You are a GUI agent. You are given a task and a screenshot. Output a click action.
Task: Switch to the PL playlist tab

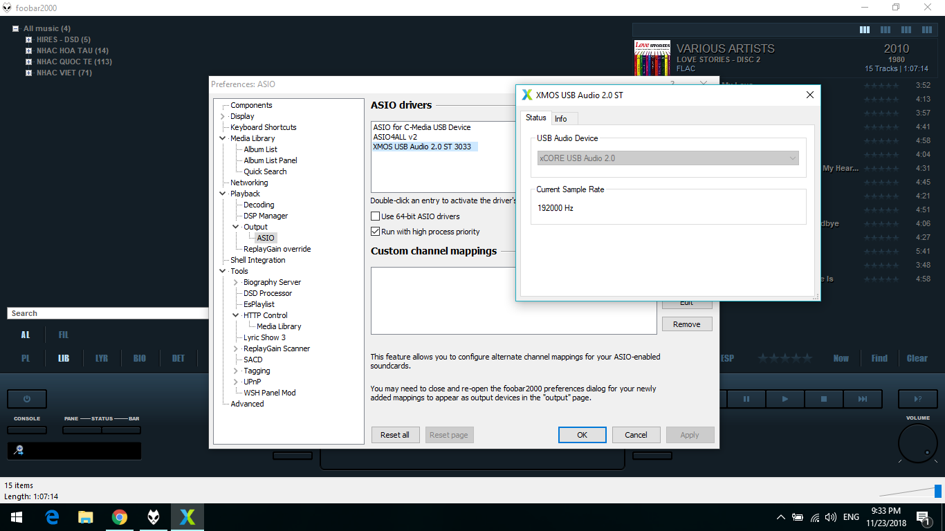pyautogui.click(x=26, y=358)
